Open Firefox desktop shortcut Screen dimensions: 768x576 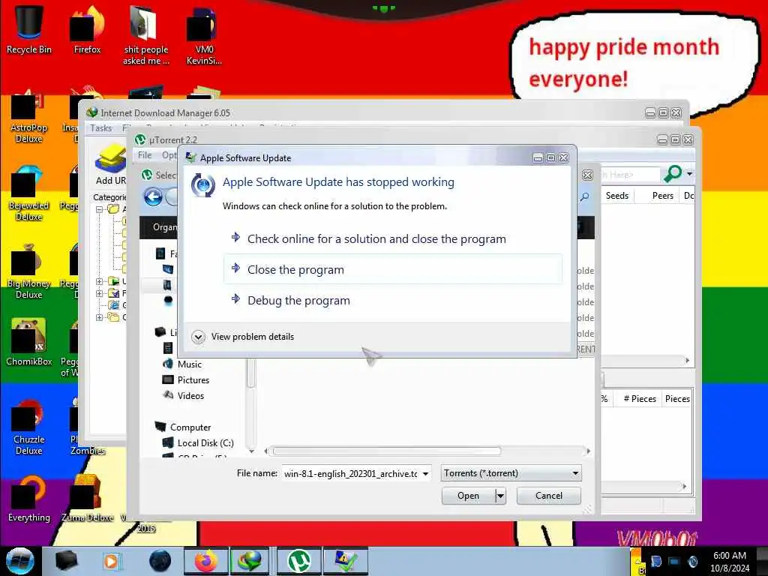[x=87, y=29]
